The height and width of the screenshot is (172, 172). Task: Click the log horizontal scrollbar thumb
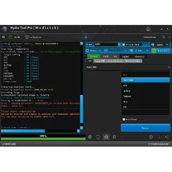point(25,131)
